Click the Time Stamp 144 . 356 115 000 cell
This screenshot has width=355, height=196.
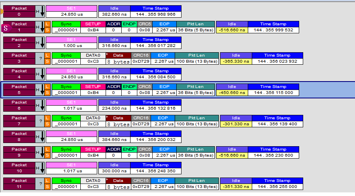(273, 90)
